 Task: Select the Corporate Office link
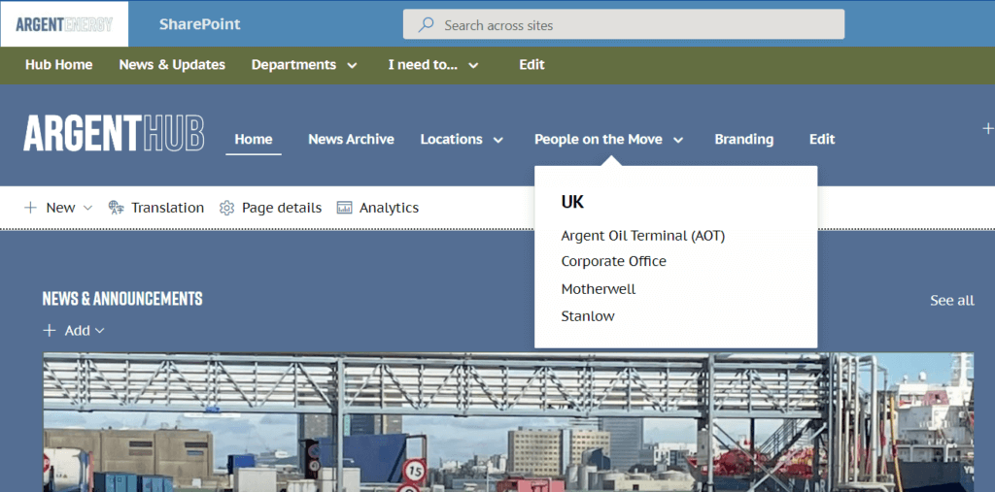click(x=614, y=261)
